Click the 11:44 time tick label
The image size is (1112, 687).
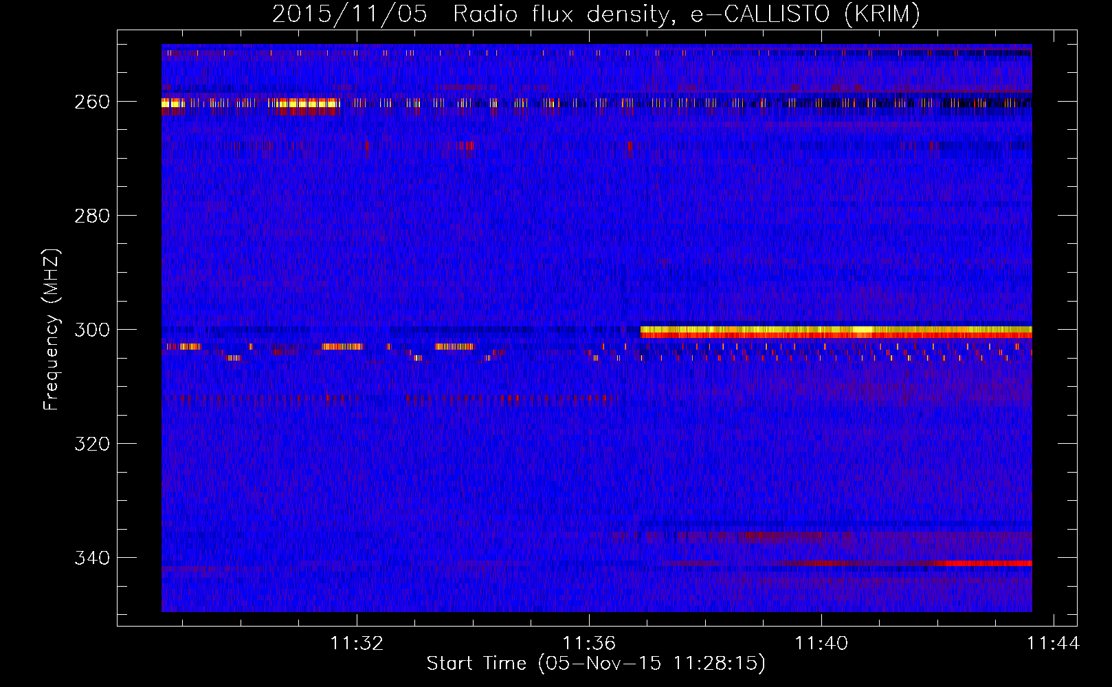[1053, 644]
